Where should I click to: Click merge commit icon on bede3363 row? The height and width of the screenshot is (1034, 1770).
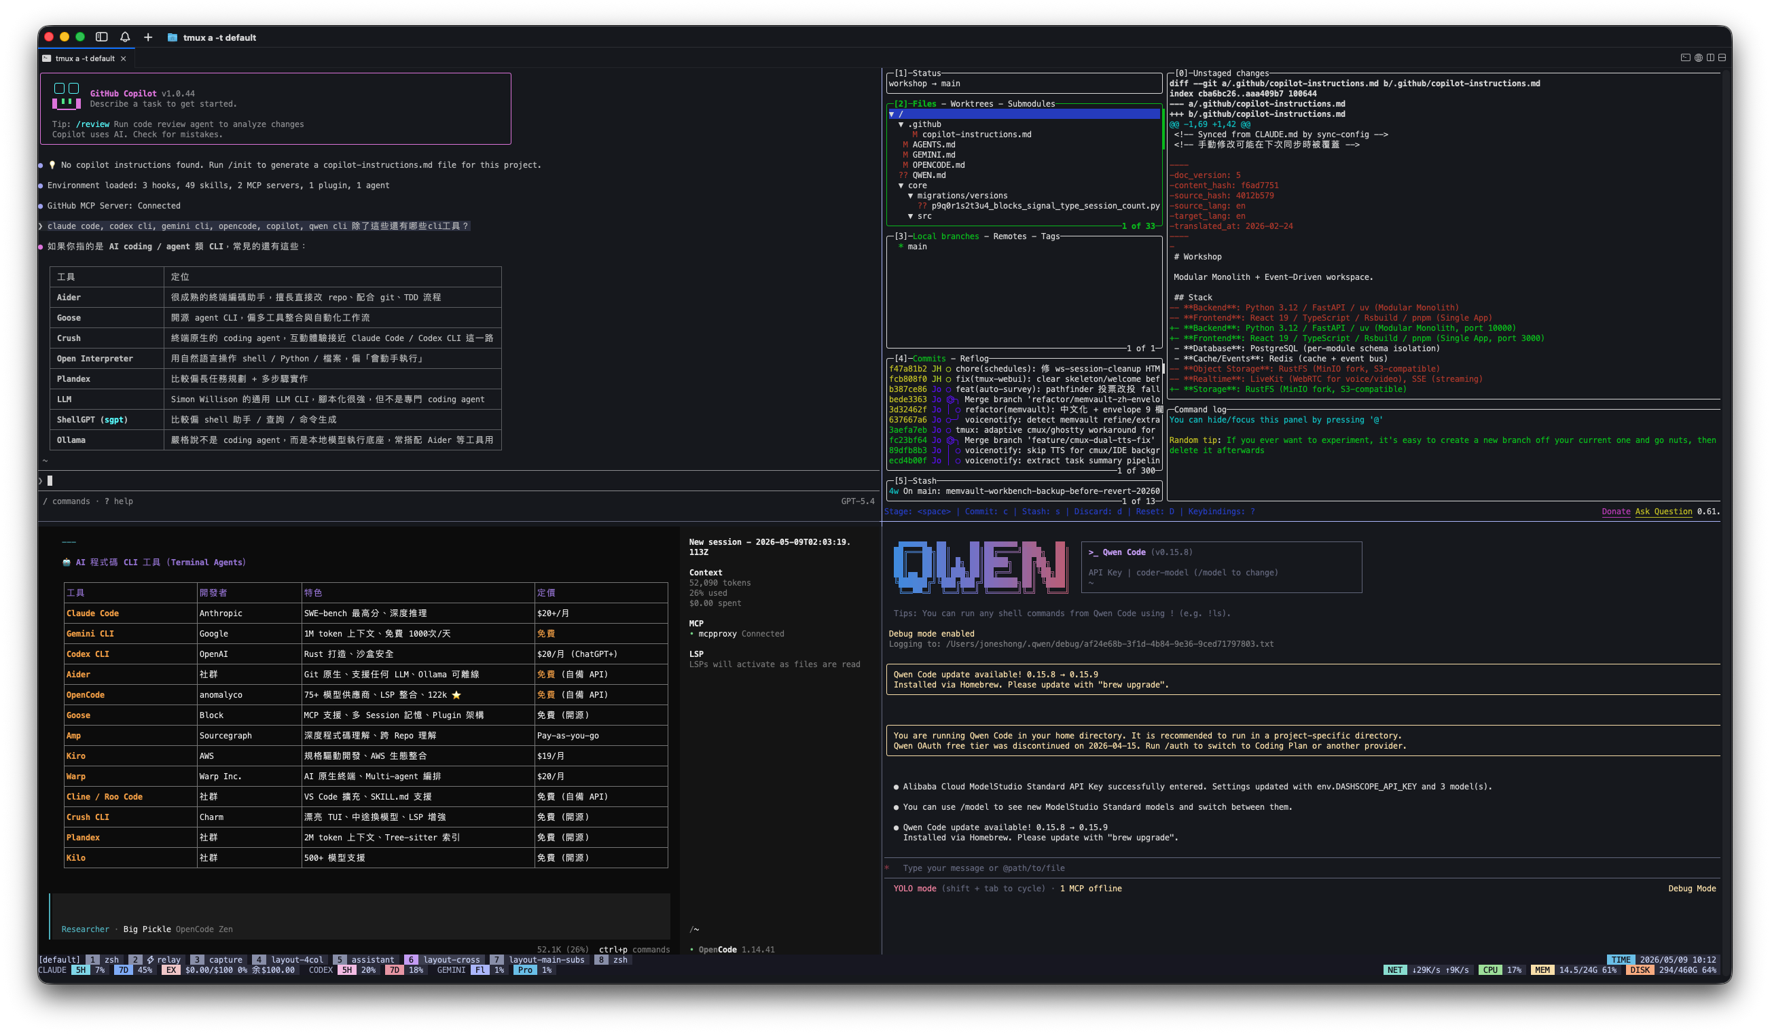pos(952,399)
